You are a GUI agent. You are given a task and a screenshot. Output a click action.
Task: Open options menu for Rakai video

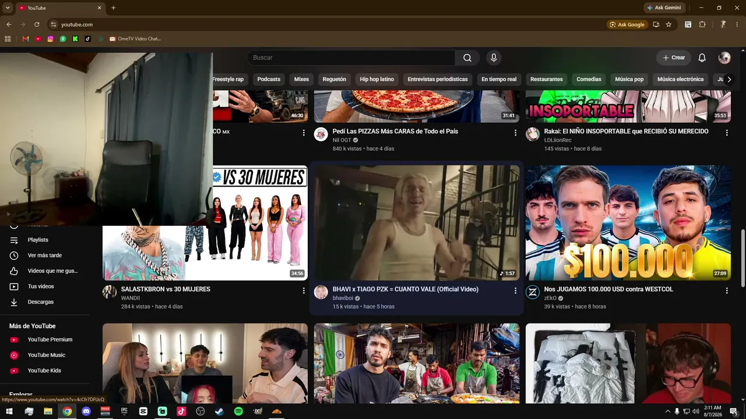point(727,133)
